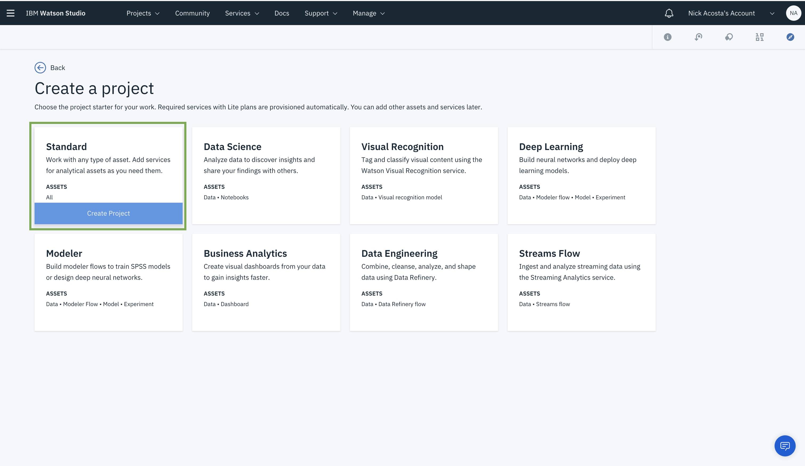
Task: Expand the Manage dropdown
Action: 369,13
